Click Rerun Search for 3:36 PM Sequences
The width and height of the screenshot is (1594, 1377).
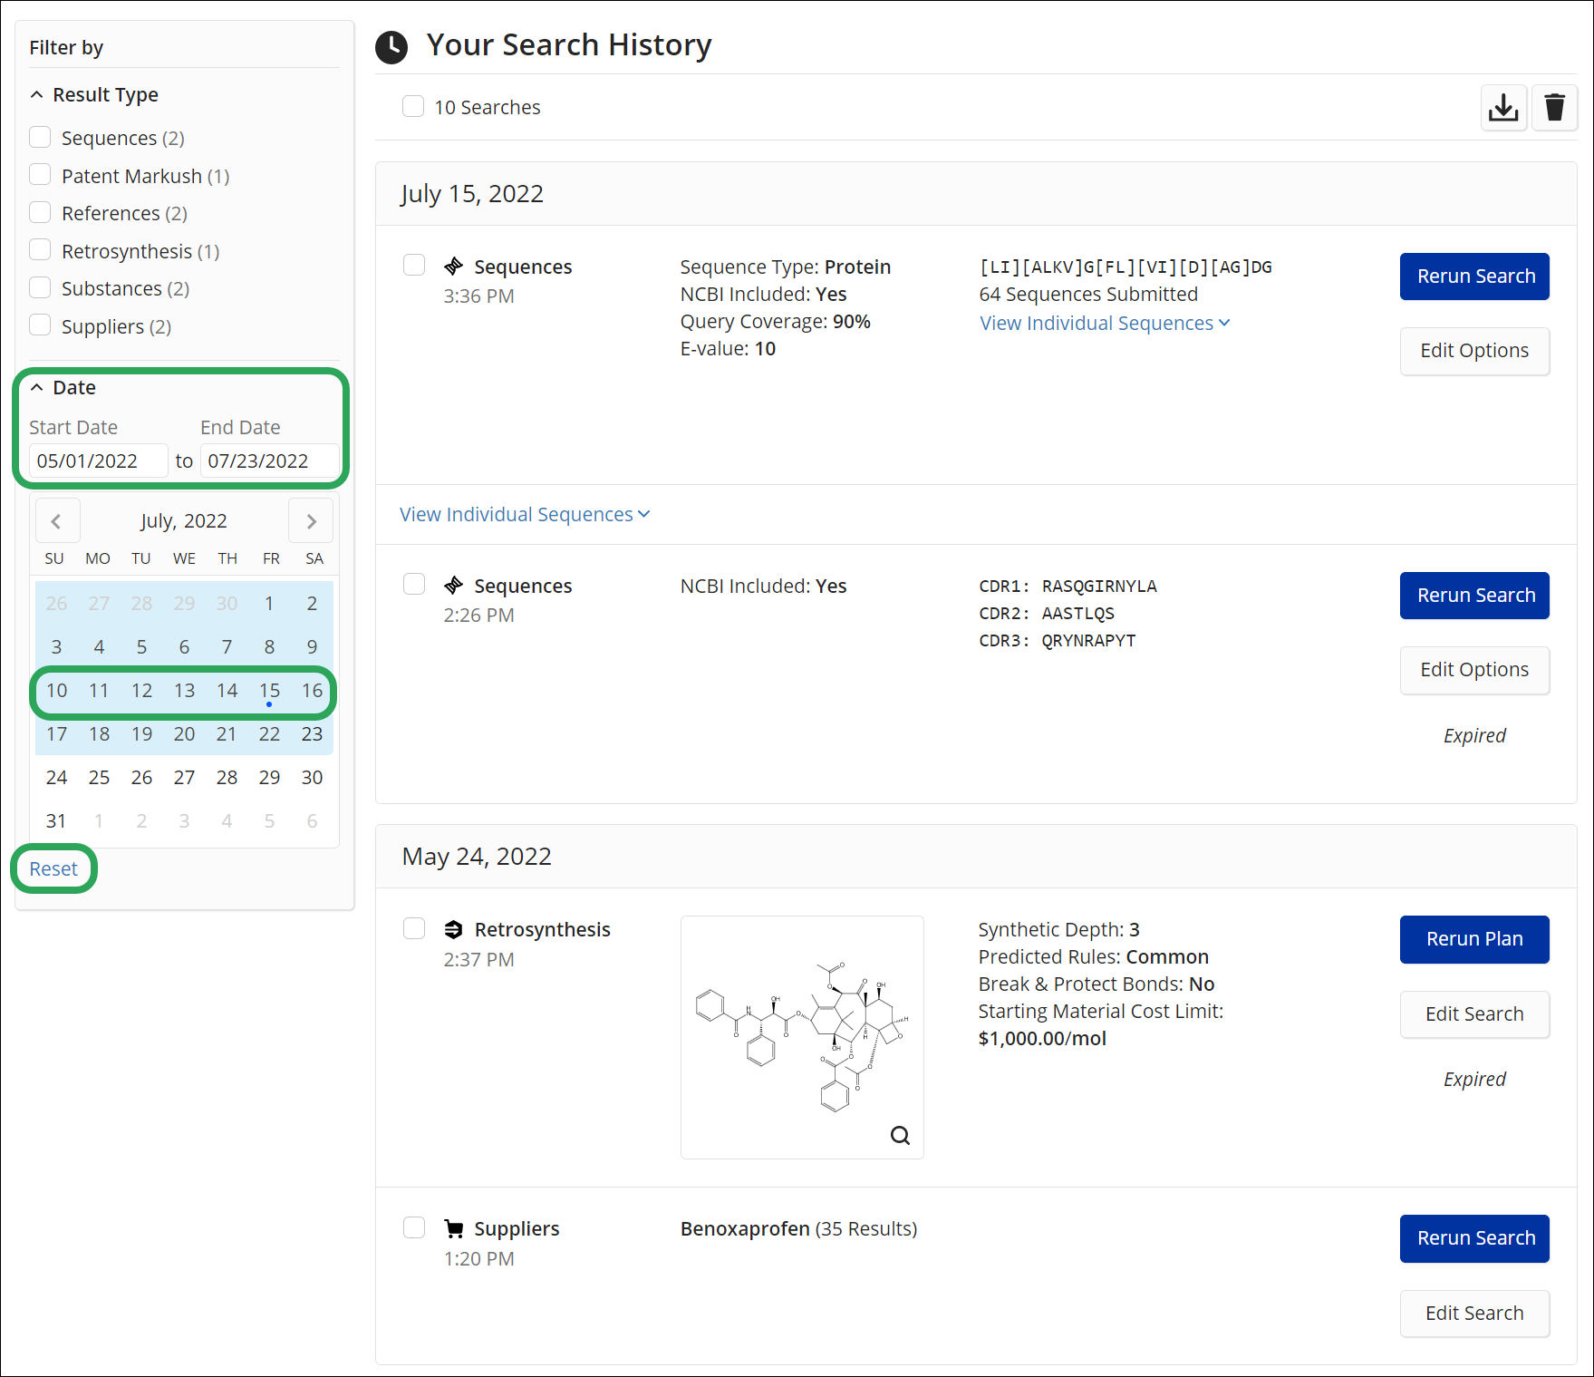click(x=1474, y=276)
